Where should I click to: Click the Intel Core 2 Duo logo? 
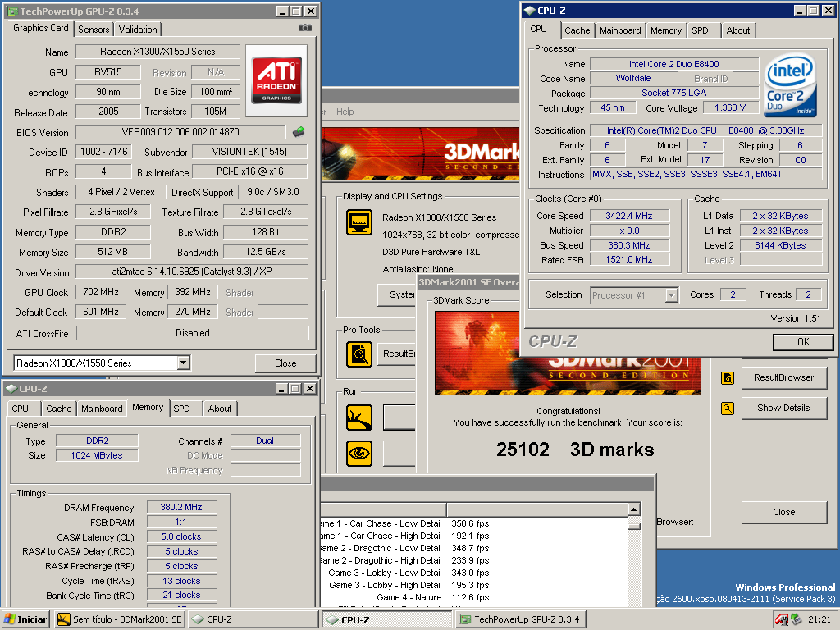pos(790,84)
